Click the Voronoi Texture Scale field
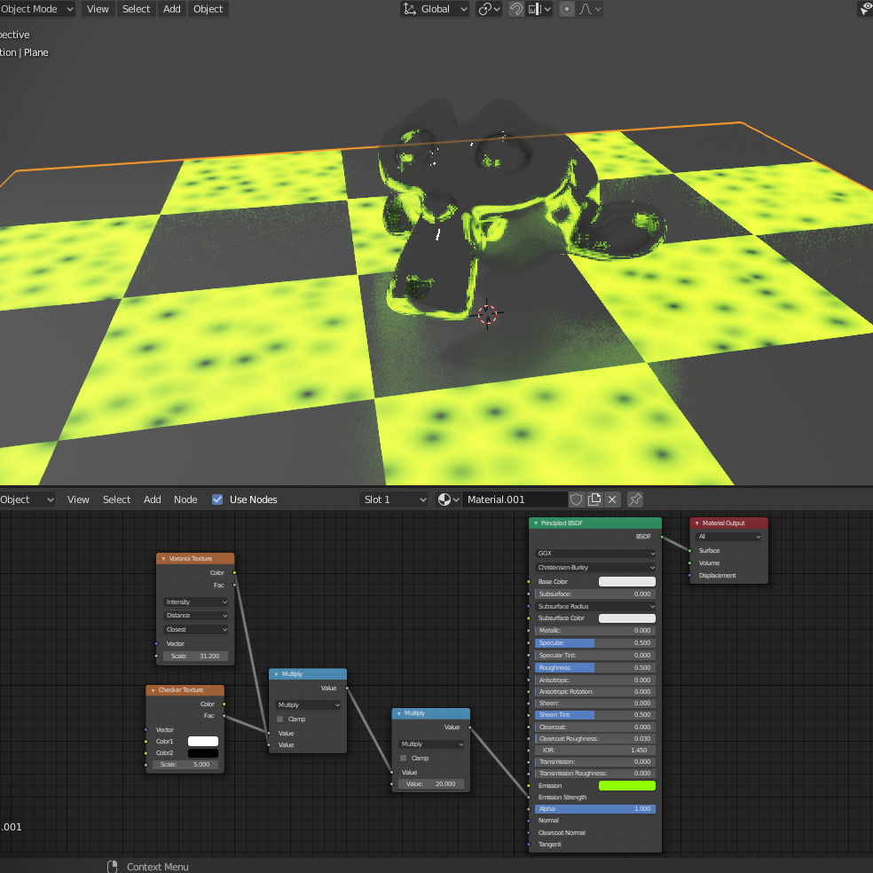 (x=195, y=656)
